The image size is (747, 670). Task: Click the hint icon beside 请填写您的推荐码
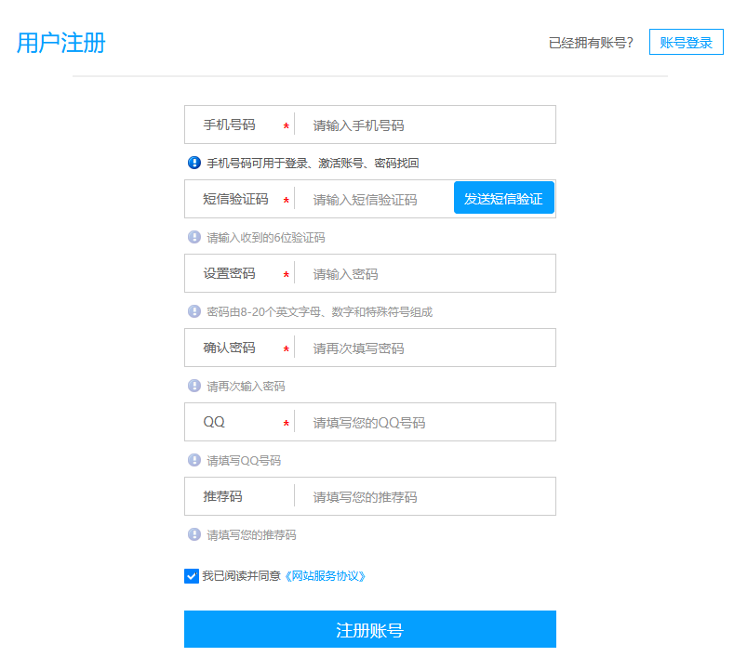(194, 534)
